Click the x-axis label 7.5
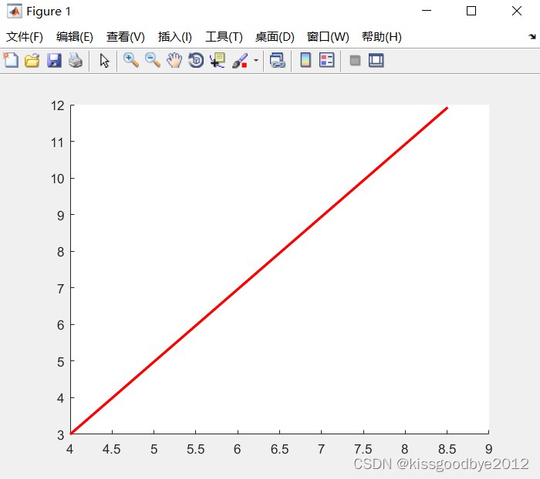Screen dimensions: 540x479 [x=363, y=449]
